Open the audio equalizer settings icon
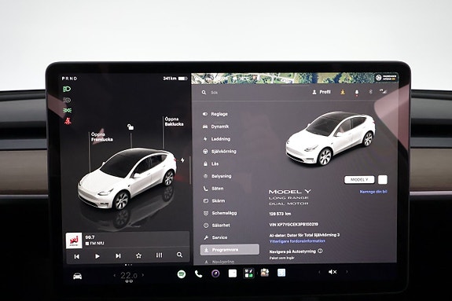The image size is (452, 301). pyautogui.click(x=159, y=255)
